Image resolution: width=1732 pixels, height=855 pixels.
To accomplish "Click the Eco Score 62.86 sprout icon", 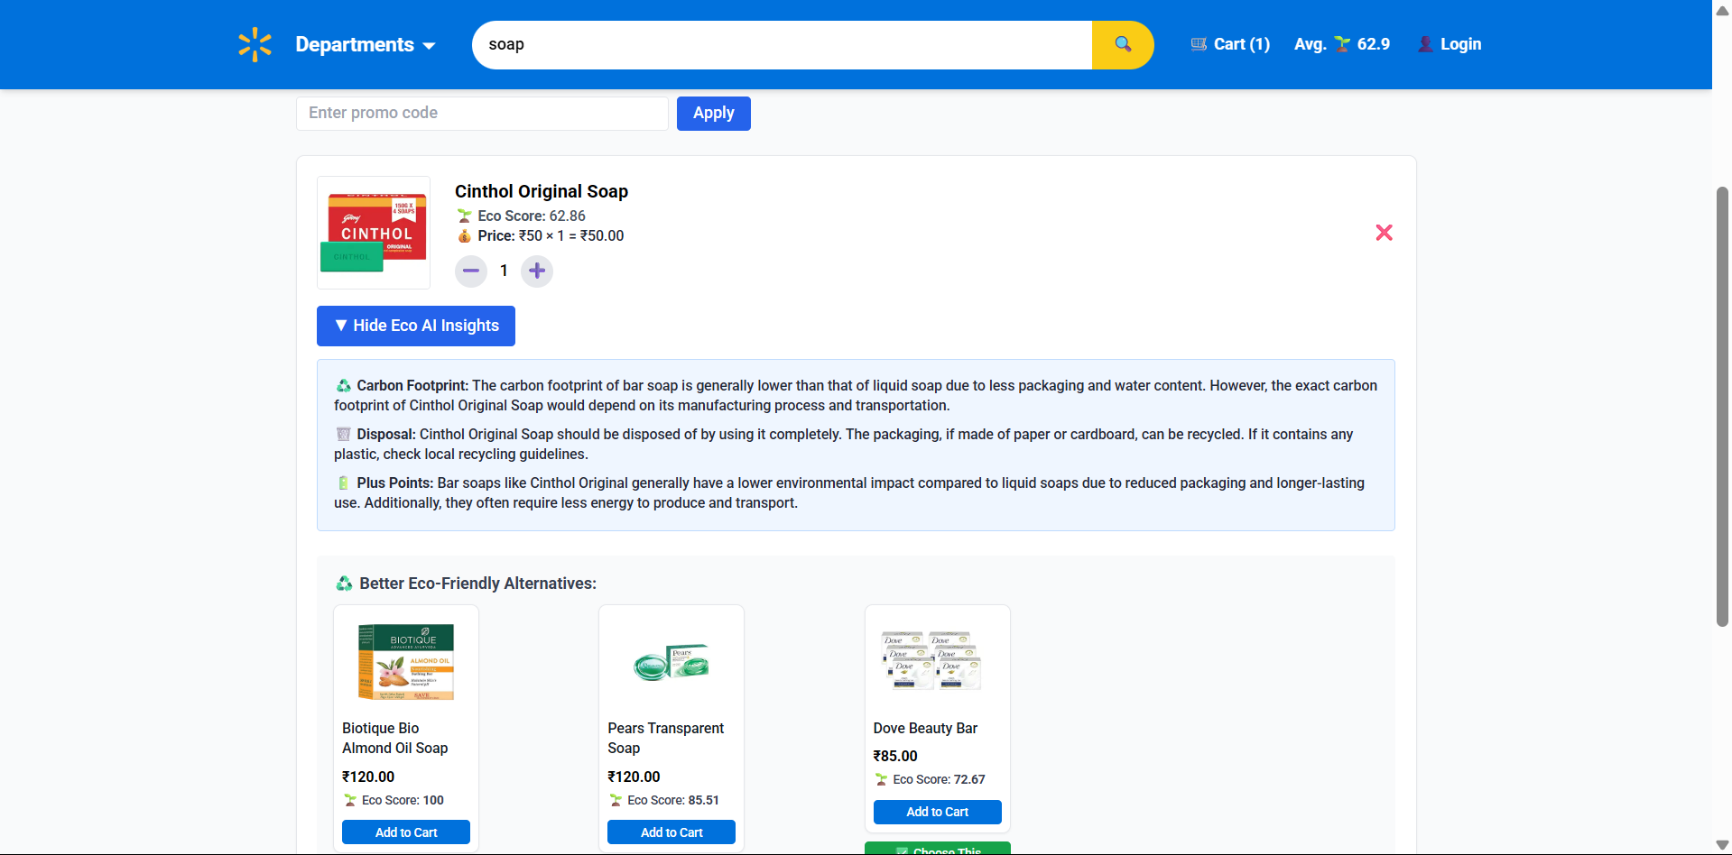I will pos(464,216).
